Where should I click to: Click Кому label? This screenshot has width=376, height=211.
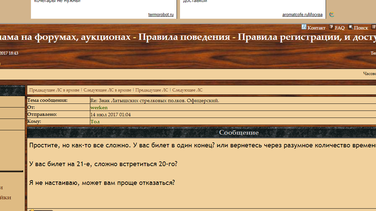(34, 121)
